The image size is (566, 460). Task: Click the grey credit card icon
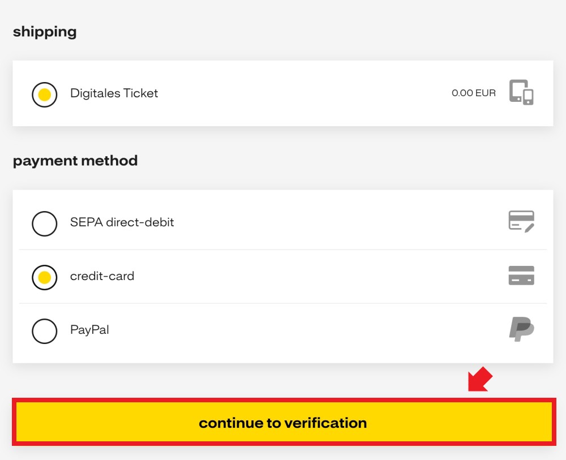521,276
